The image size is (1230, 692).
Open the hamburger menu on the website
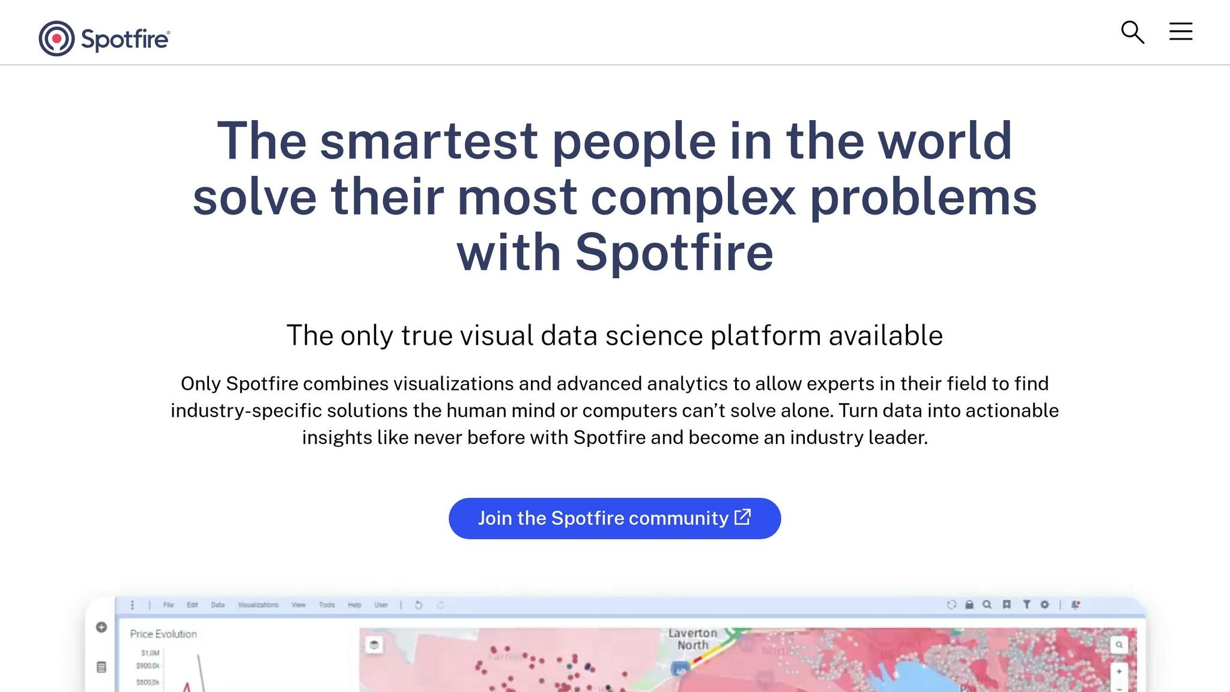point(1180,32)
